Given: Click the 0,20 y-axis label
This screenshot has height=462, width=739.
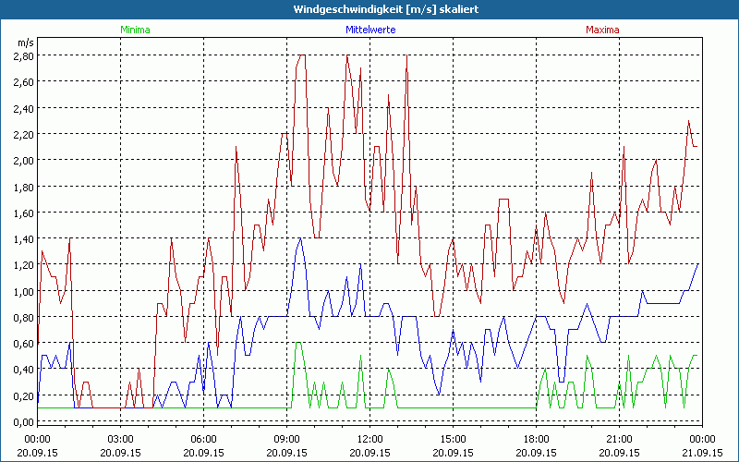Looking at the screenshot, I should click(23, 397).
